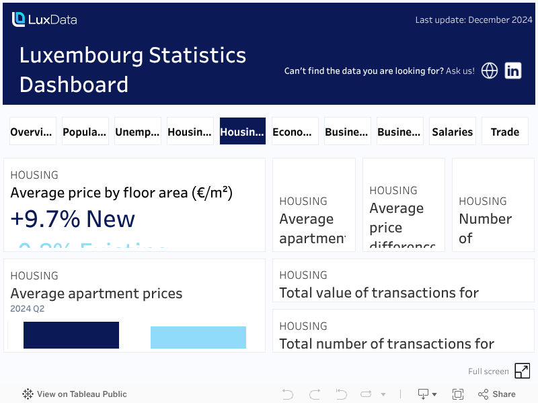The height and width of the screenshot is (403, 538).
Task: Toggle Tableau fullscreen mode in toolbar
Action: 458,394
